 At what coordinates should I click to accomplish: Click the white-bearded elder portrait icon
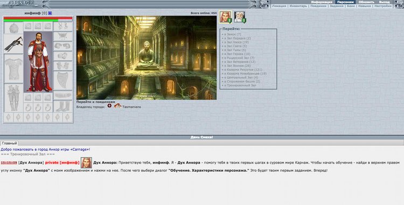coord(240,17)
